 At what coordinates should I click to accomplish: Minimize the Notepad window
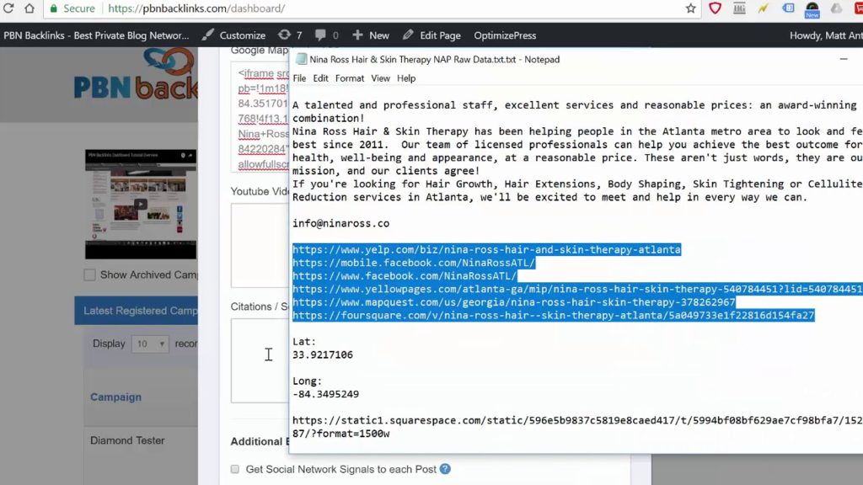point(843,58)
